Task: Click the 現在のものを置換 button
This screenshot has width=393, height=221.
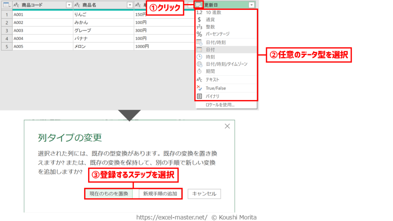Action: point(109,194)
